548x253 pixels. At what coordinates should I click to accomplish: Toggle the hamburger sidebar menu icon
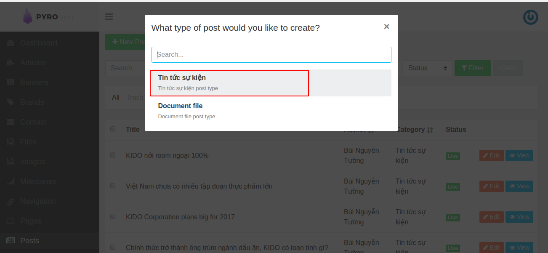tap(109, 17)
